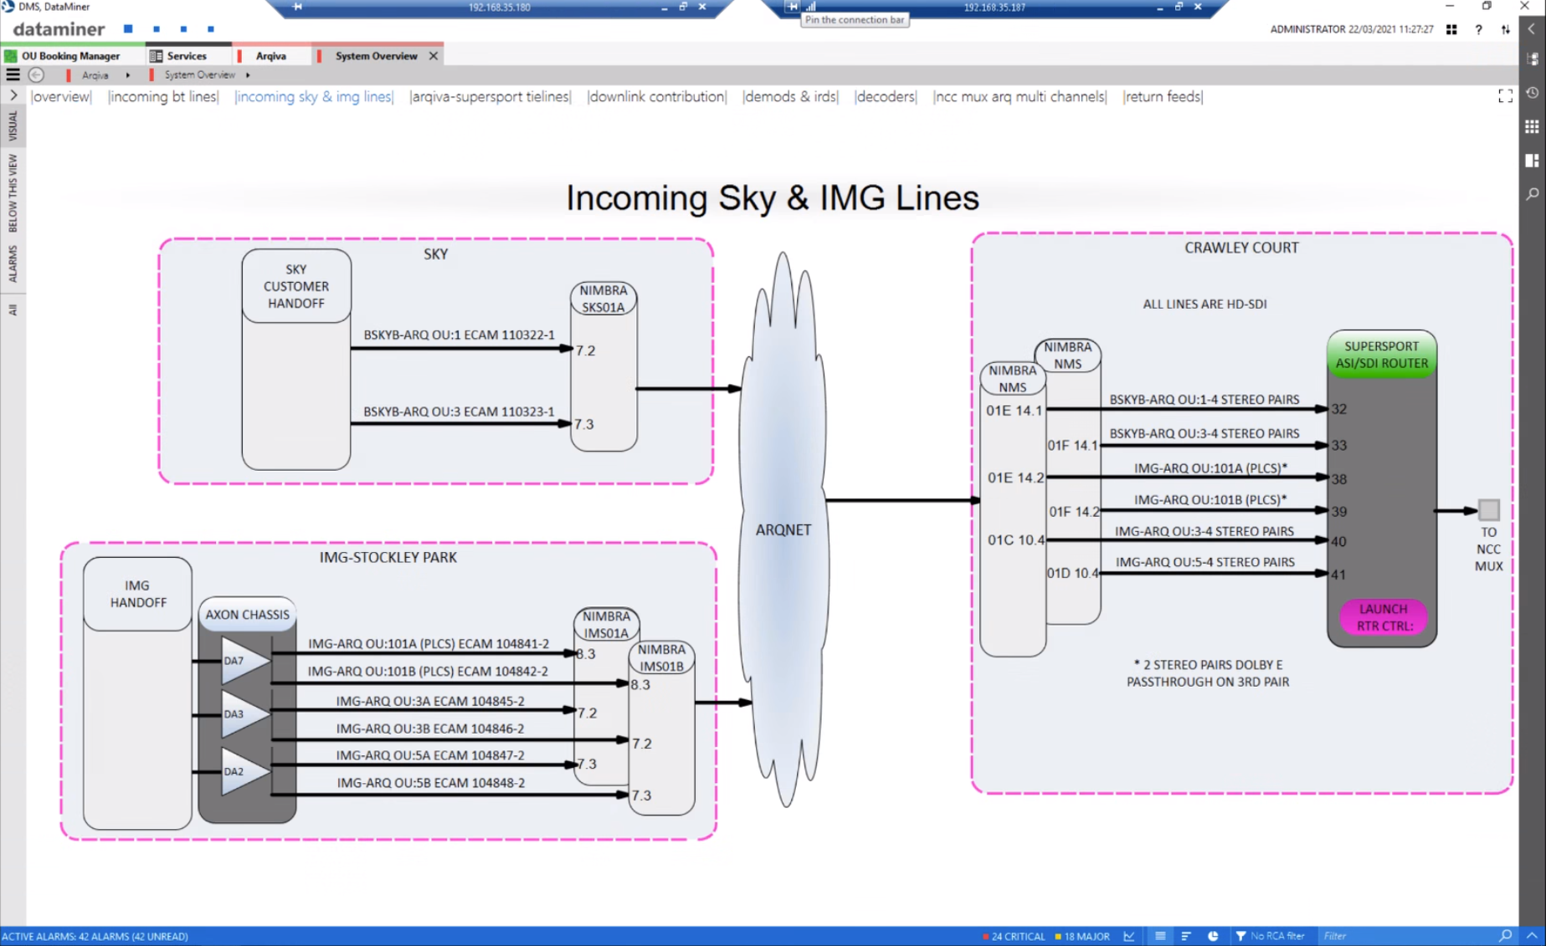The width and height of the screenshot is (1546, 946).
Task: Expand the left side panel chevron
Action: 13,95
